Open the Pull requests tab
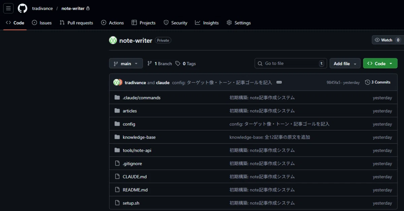The image size is (404, 211). 76,23
